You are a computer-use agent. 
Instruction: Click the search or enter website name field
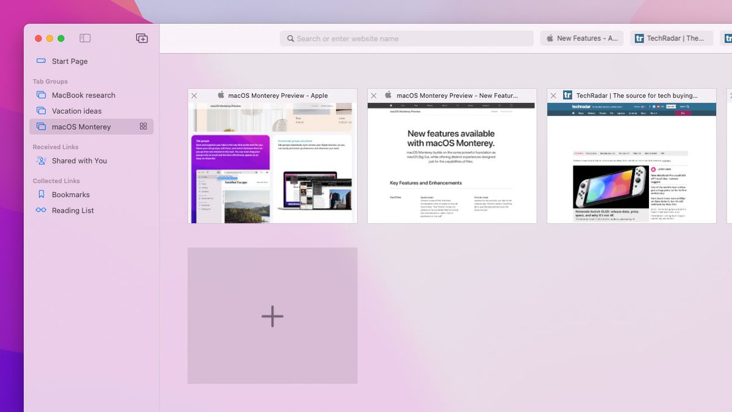[406, 38]
